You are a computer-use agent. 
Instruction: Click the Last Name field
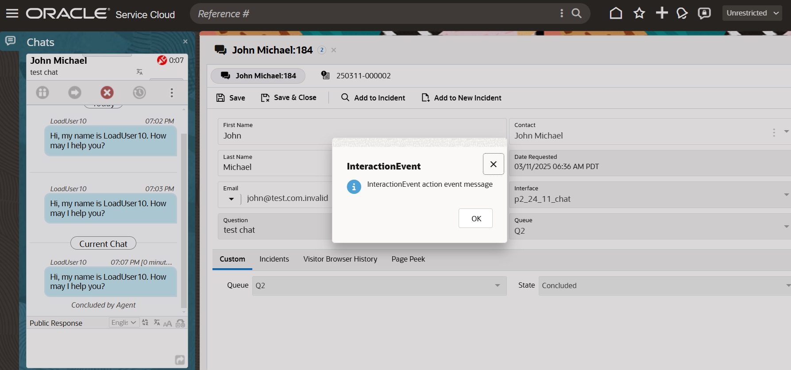click(x=274, y=163)
